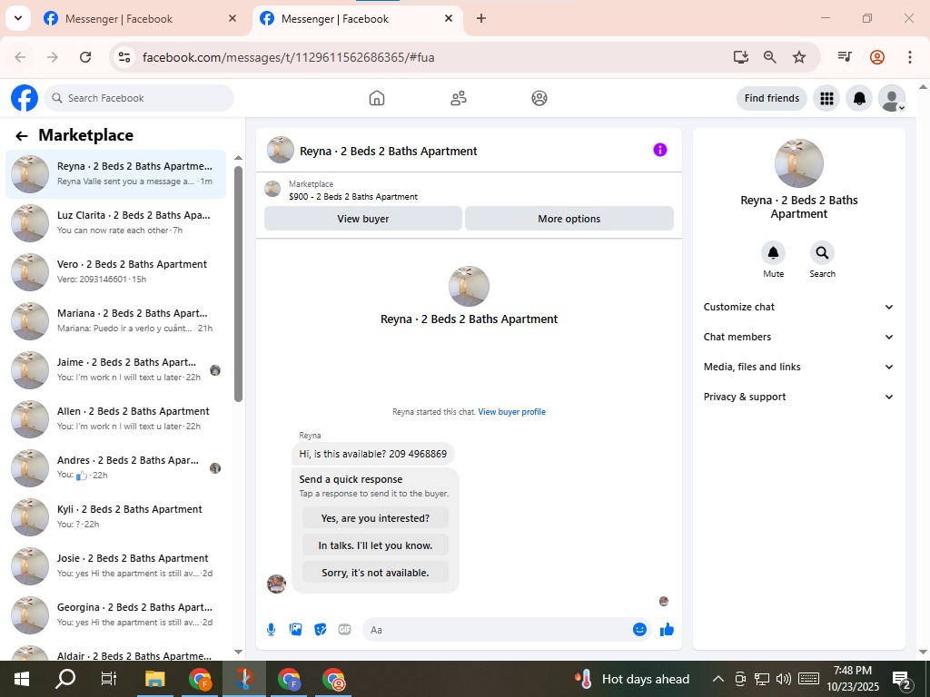The width and height of the screenshot is (930, 697).
Task: Open Jaime conversation
Action: coord(116,370)
